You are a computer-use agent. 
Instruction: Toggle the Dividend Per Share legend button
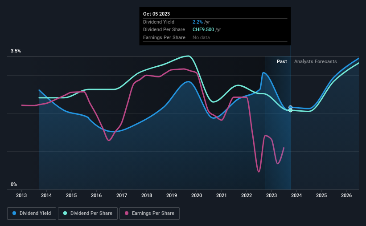point(88,214)
